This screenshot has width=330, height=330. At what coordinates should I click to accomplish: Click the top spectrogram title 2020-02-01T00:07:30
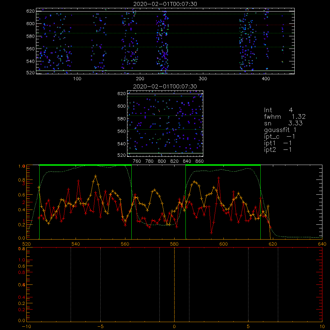(x=165, y=4)
